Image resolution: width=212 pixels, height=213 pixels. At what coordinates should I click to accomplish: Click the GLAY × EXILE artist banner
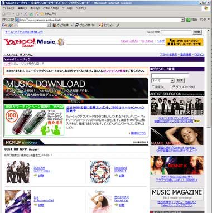(177, 106)
